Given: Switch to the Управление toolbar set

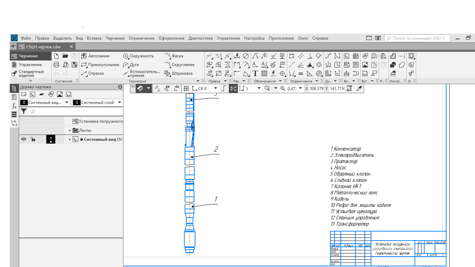Looking at the screenshot, I should (x=30, y=65).
